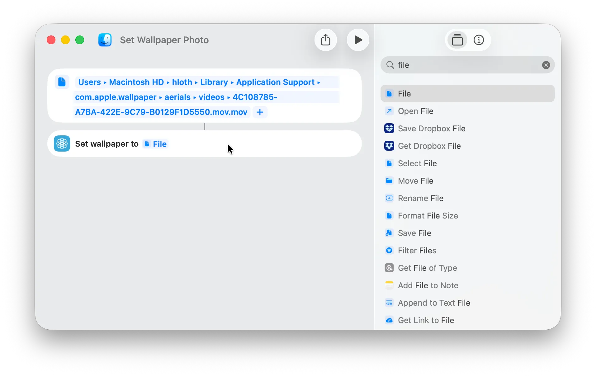Image resolution: width=596 pixels, height=376 pixels.
Task: Click the Filter Files icon
Action: pyautogui.click(x=389, y=251)
